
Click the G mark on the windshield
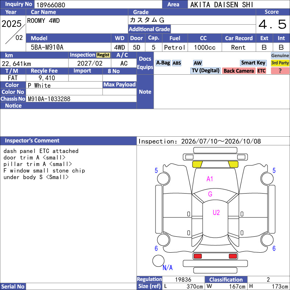click(210, 194)
